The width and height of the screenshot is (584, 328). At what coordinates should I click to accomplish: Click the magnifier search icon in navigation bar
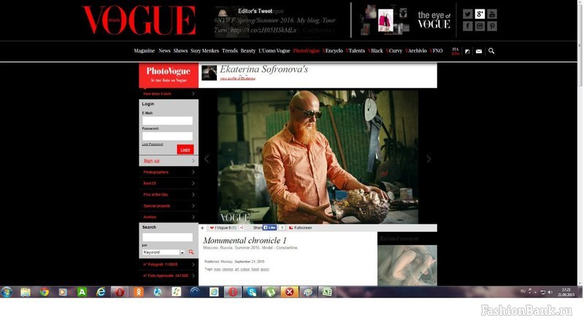491,51
